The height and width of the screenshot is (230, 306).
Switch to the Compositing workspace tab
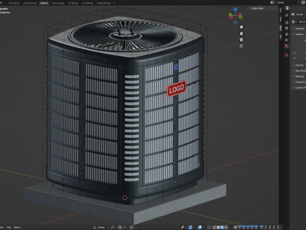[30, 3]
